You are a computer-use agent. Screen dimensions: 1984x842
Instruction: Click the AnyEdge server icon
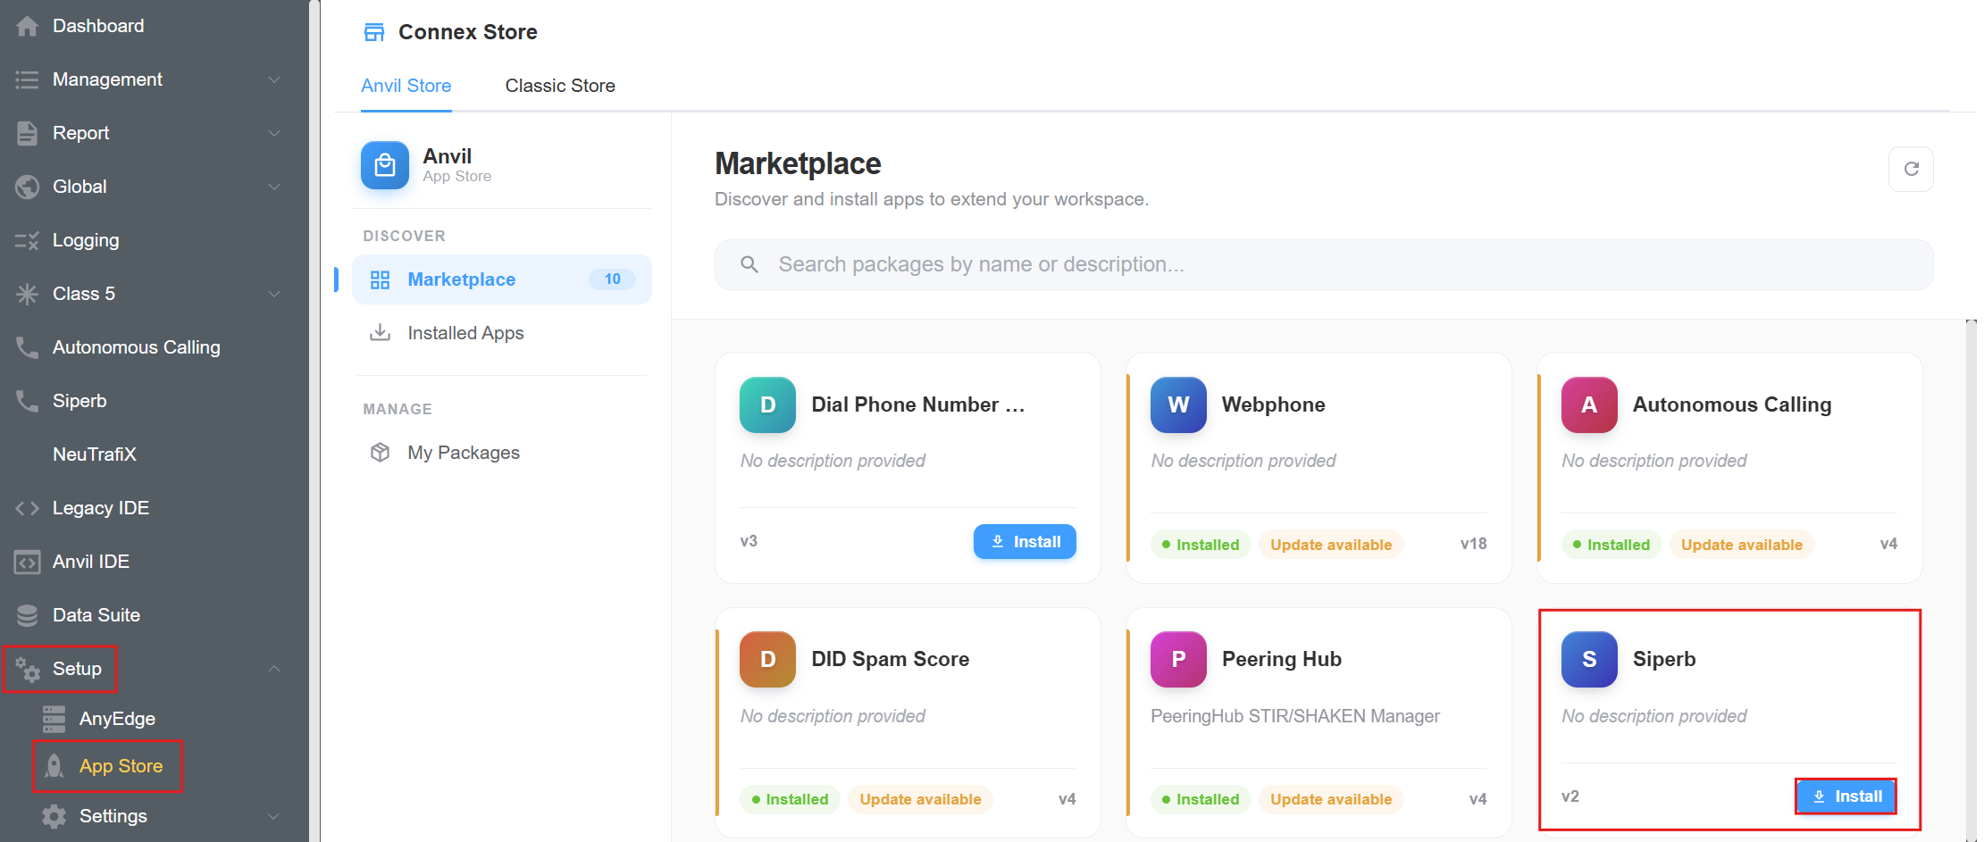point(54,719)
